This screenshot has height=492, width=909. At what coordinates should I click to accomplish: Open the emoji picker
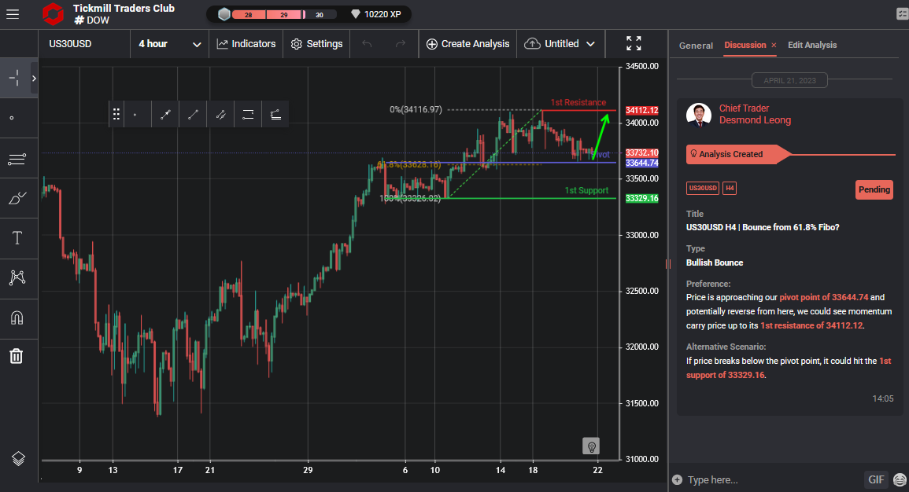900,480
